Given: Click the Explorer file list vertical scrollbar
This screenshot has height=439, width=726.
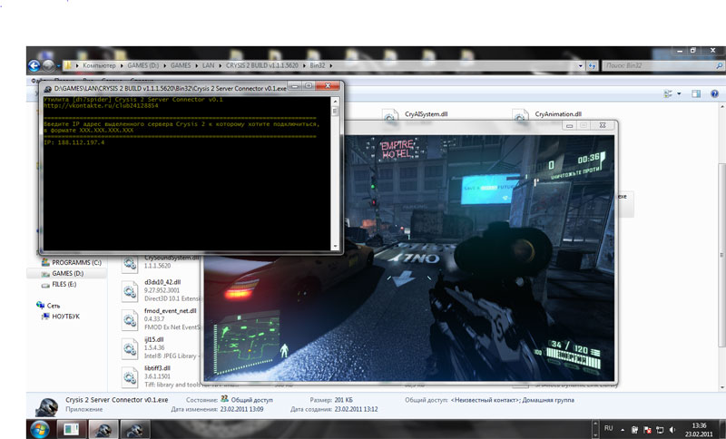Looking at the screenshot, I should (721, 255).
